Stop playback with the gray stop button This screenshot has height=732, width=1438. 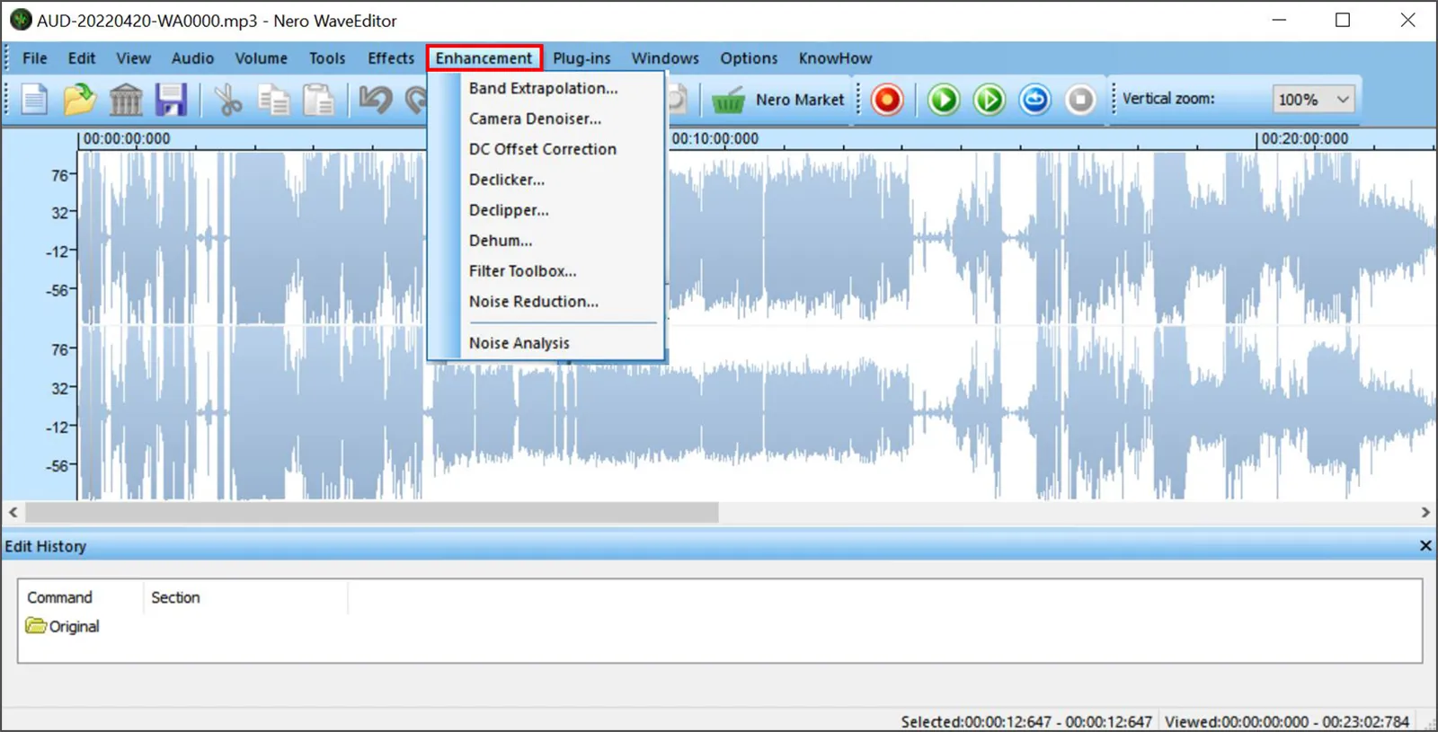coord(1080,100)
